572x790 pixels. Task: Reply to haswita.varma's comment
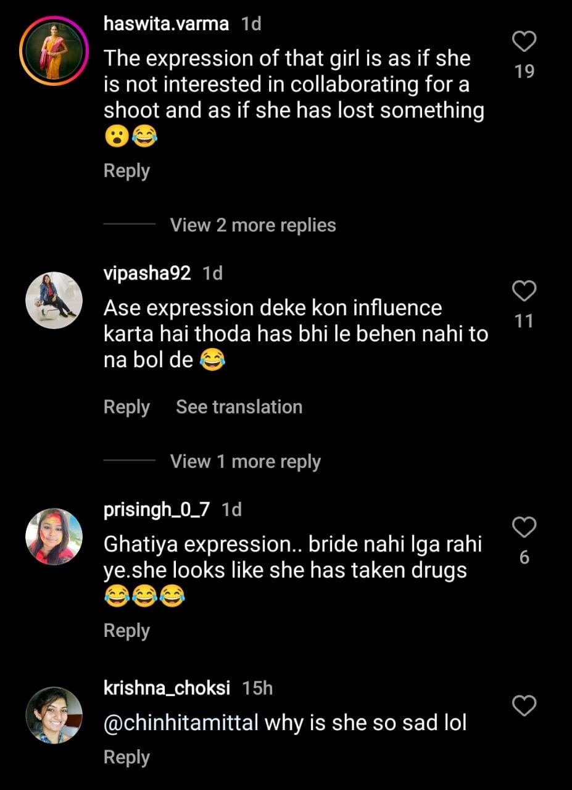point(126,171)
